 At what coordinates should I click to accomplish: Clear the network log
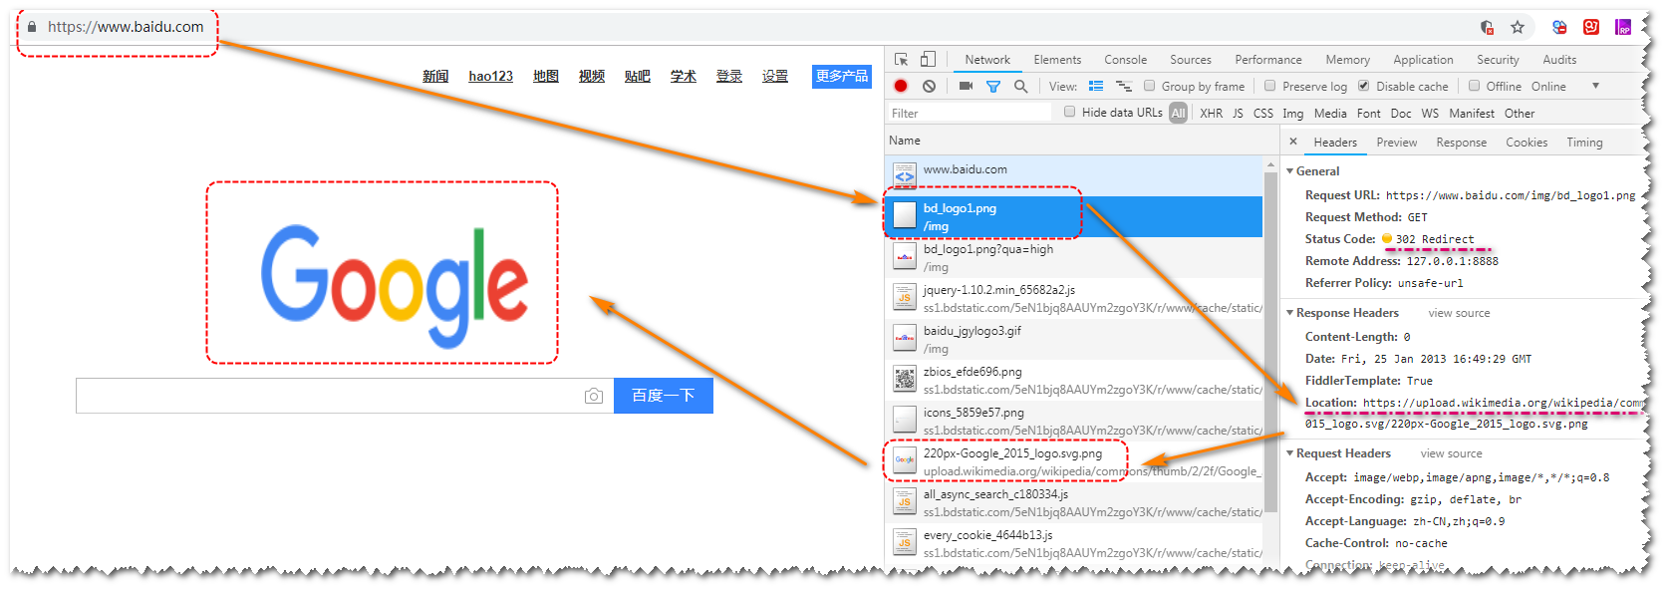[929, 87]
